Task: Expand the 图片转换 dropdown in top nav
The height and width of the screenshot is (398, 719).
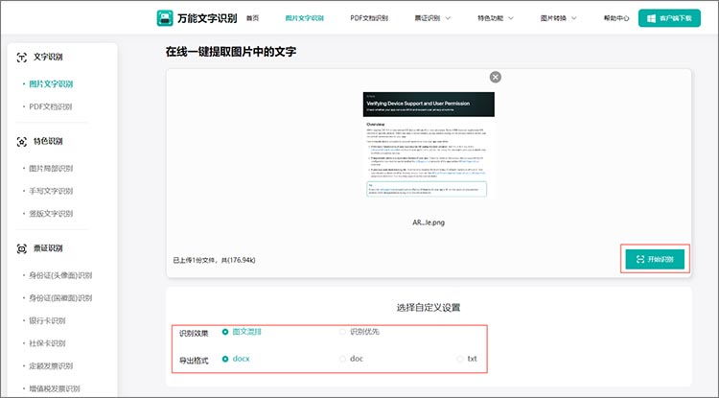Action: click(558, 18)
